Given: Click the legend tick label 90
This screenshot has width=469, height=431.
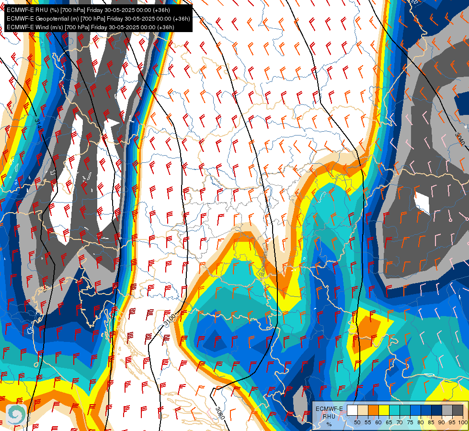Looking at the screenshot, I should tap(442, 422).
